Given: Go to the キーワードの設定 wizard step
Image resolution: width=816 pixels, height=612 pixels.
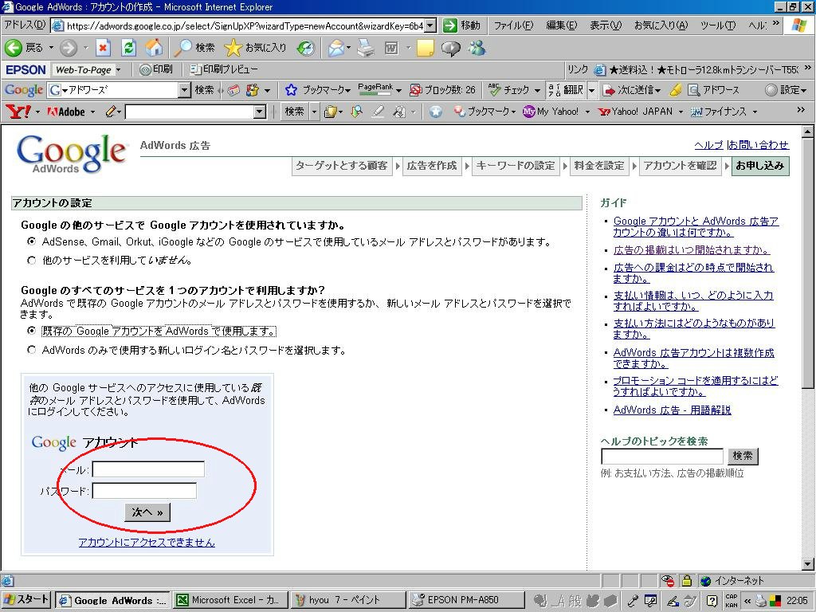Looking at the screenshot, I should [x=516, y=166].
